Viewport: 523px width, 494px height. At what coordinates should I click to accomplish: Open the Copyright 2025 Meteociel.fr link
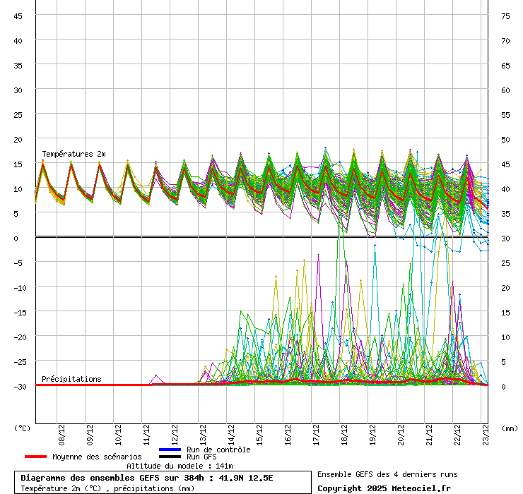click(x=384, y=488)
